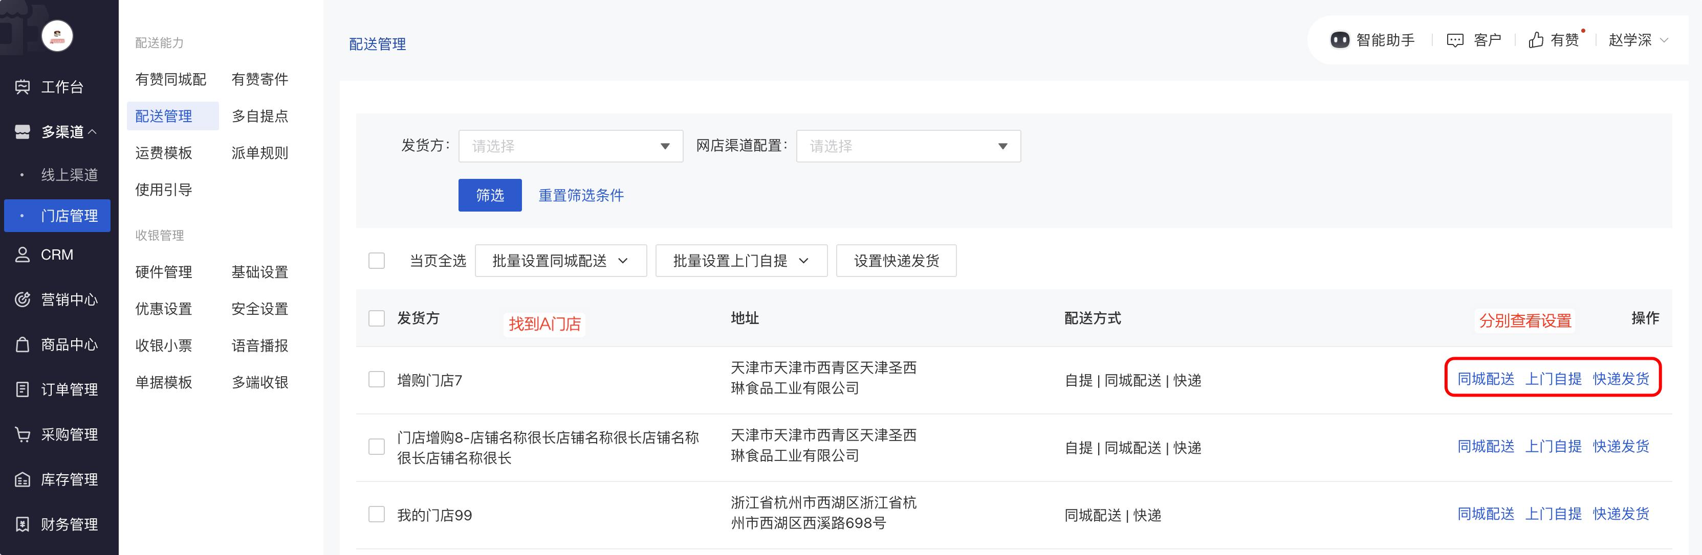Open the 多自提点 menu item
Image resolution: width=1702 pixels, height=555 pixels.
(259, 116)
